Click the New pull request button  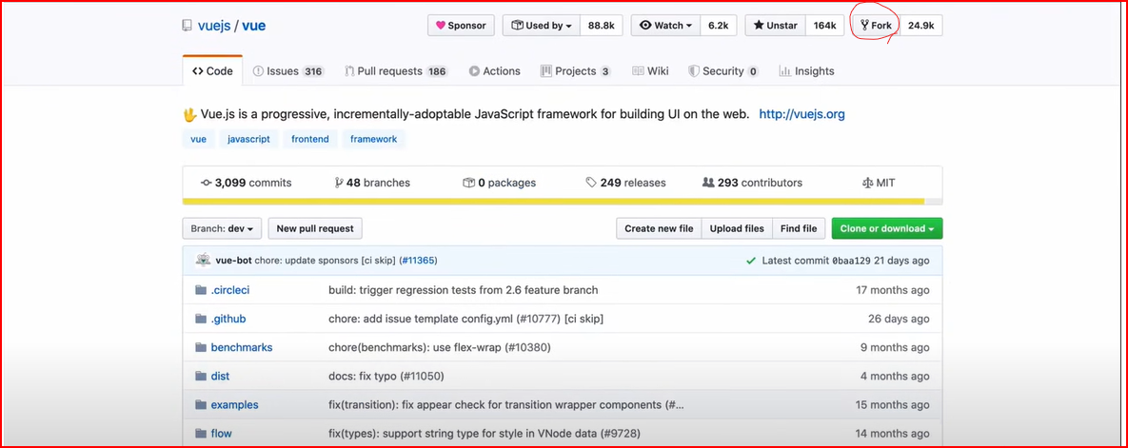(315, 228)
